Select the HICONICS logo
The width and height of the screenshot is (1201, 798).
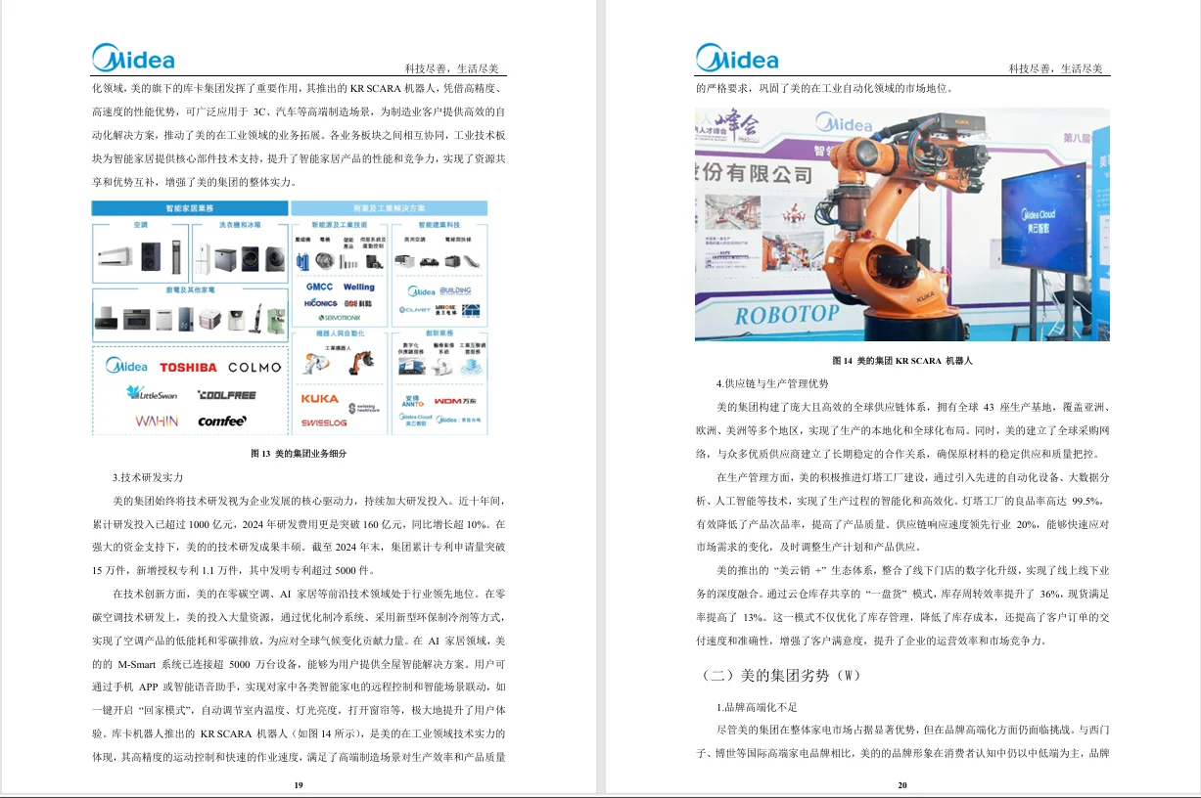pyautogui.click(x=321, y=303)
